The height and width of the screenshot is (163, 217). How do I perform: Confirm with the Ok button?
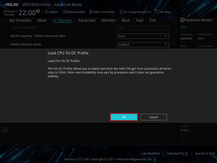coord(124,117)
